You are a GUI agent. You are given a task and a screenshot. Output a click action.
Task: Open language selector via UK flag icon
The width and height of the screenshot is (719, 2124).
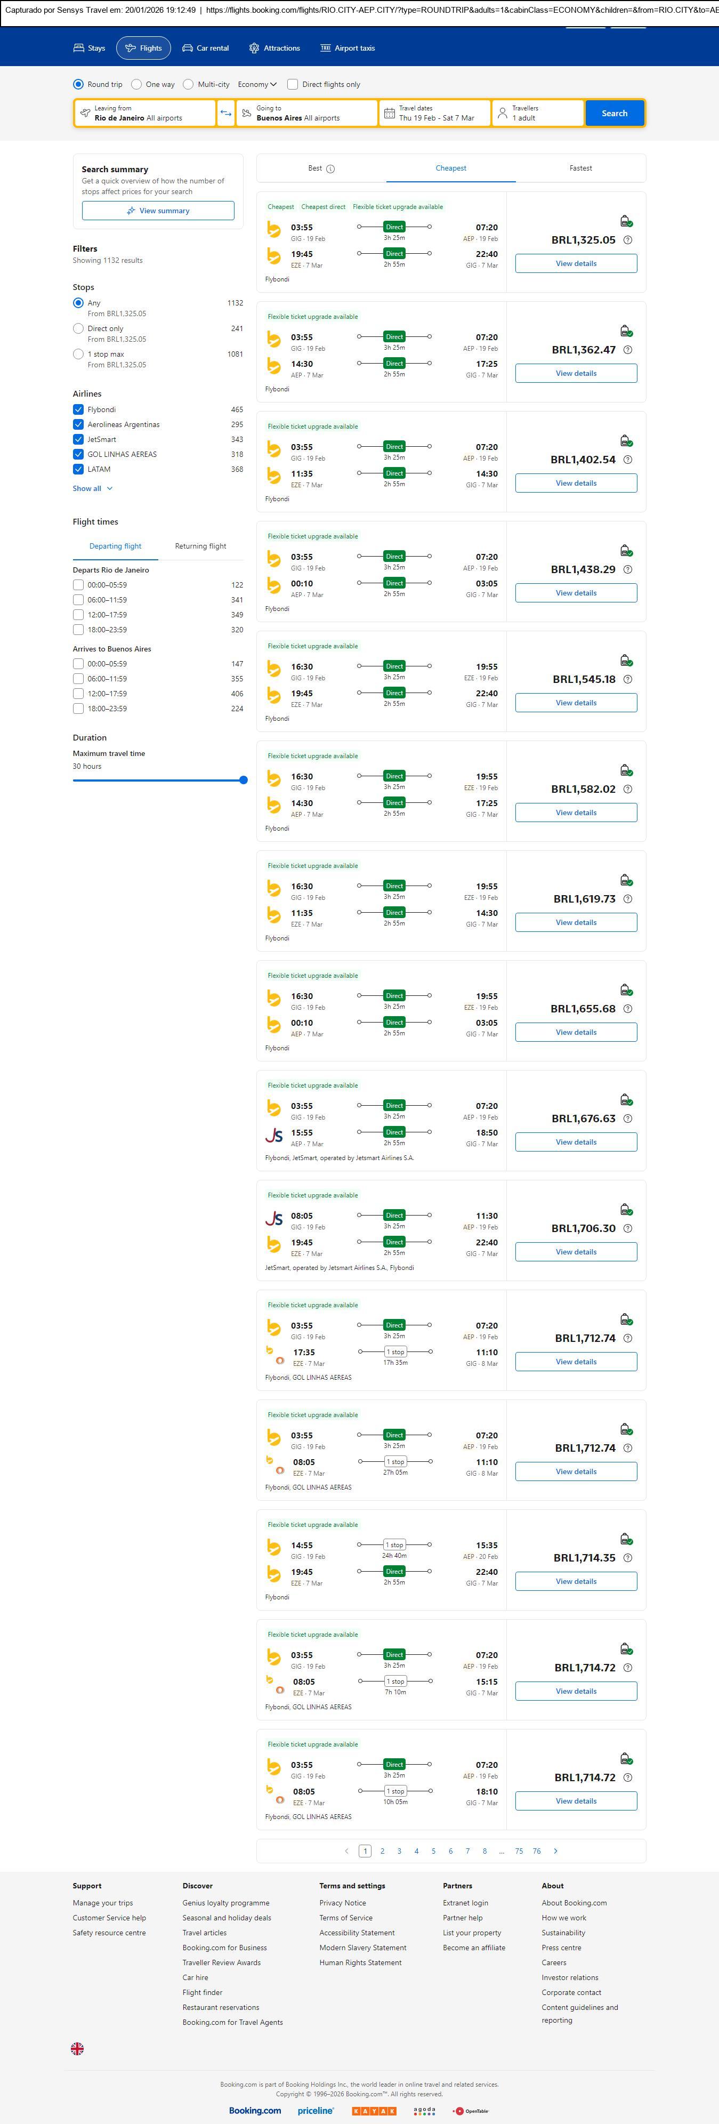tap(77, 2047)
